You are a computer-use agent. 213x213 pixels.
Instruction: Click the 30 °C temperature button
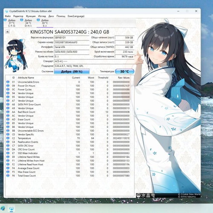(124, 72)
